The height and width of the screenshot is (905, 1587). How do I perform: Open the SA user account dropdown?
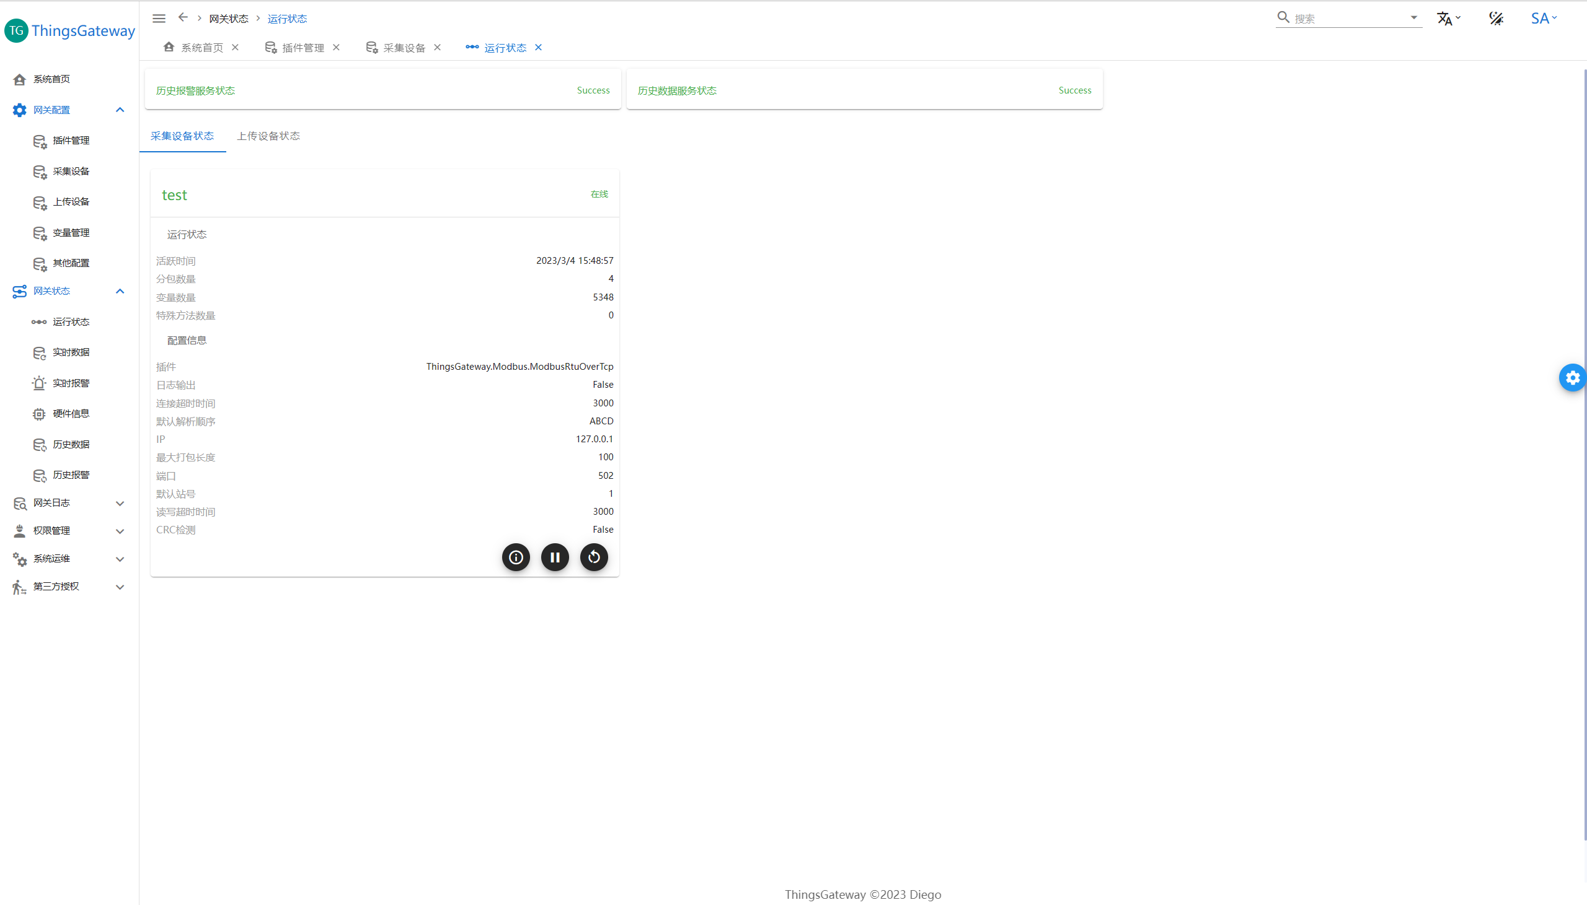click(1544, 19)
